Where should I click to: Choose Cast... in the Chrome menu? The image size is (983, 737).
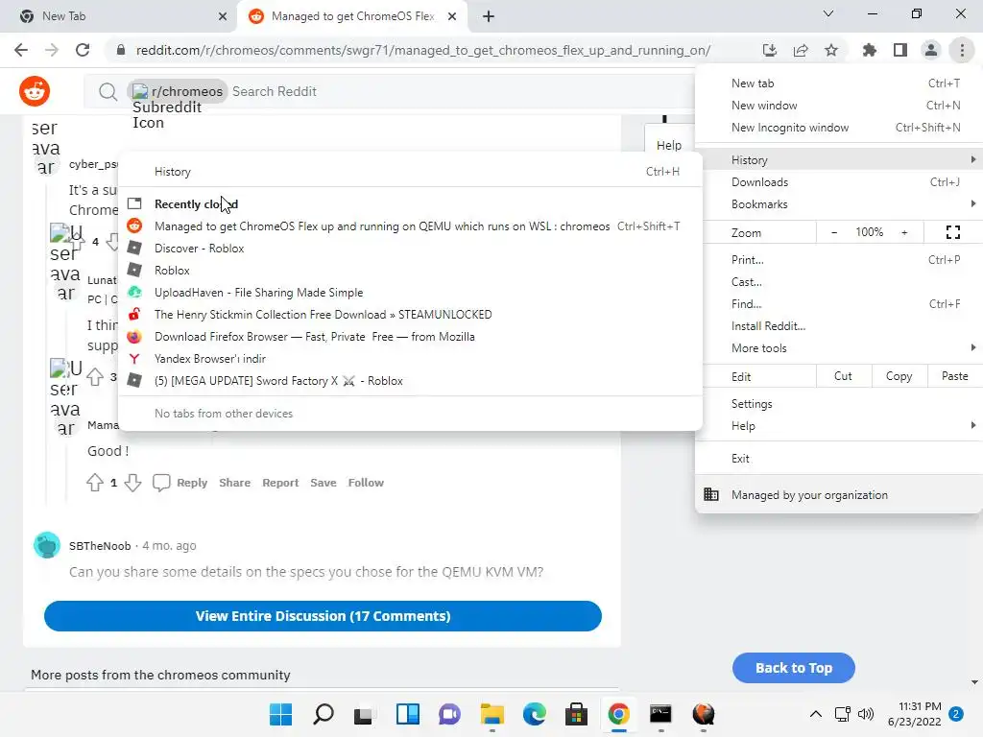coord(838,282)
